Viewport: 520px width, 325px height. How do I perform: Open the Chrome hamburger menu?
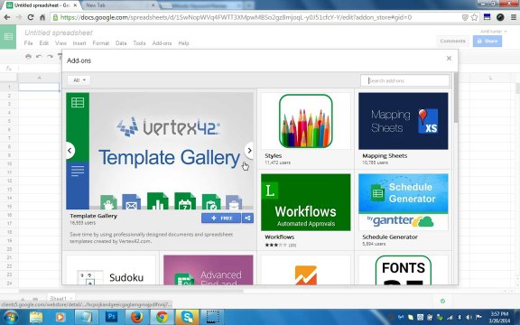tap(514, 17)
